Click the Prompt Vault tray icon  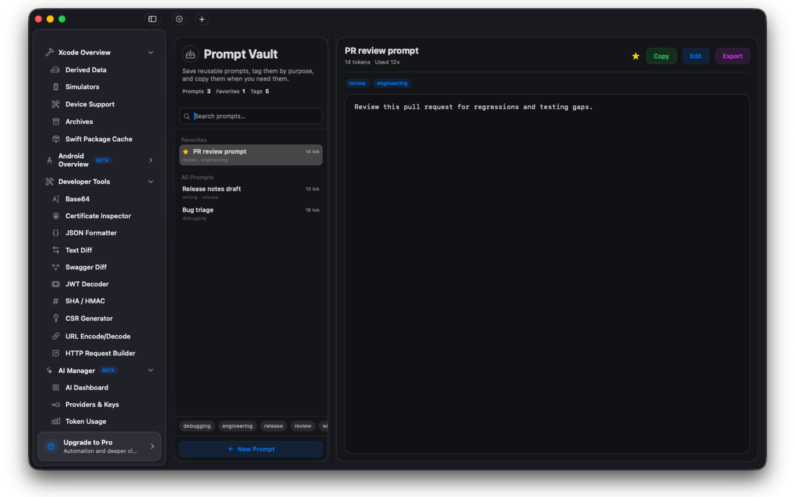[190, 54]
